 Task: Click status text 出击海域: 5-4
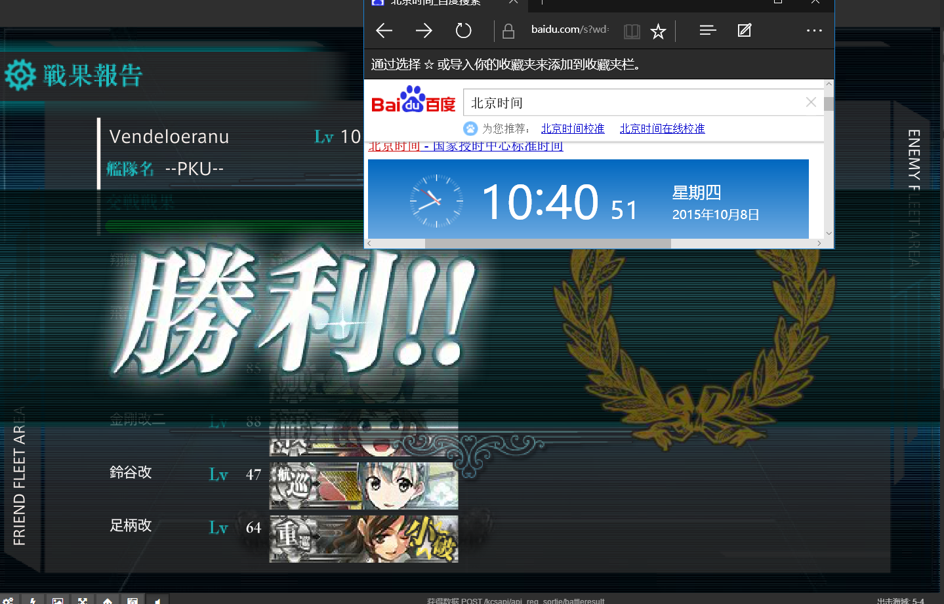pyautogui.click(x=901, y=601)
